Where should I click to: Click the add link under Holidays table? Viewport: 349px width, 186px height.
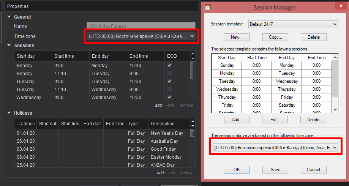(160, 173)
